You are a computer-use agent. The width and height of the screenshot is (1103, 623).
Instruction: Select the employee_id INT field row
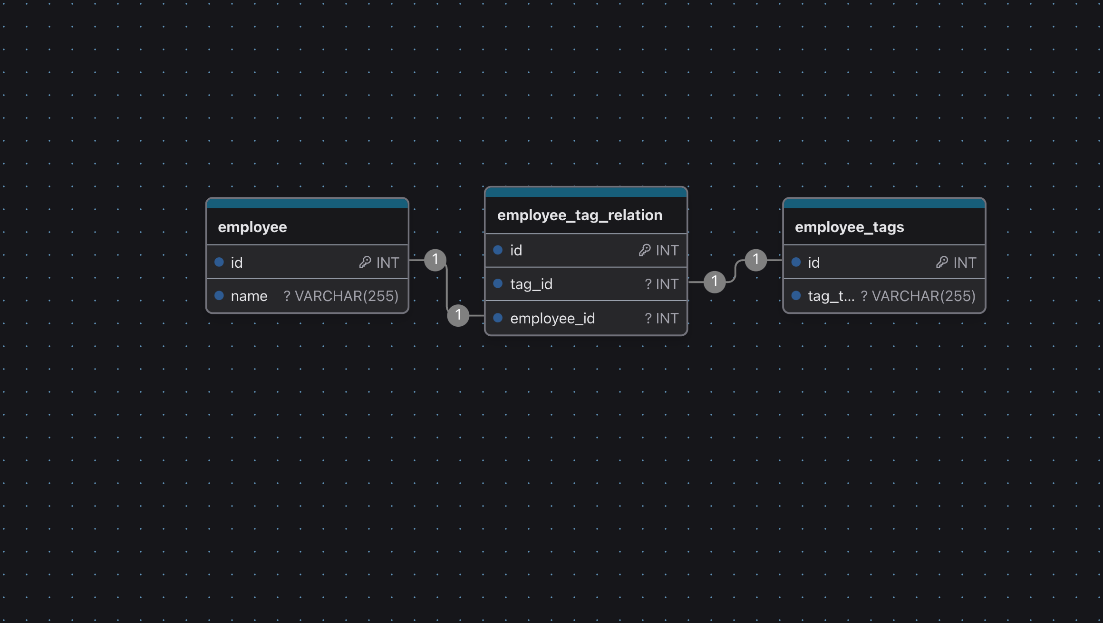[x=586, y=318]
